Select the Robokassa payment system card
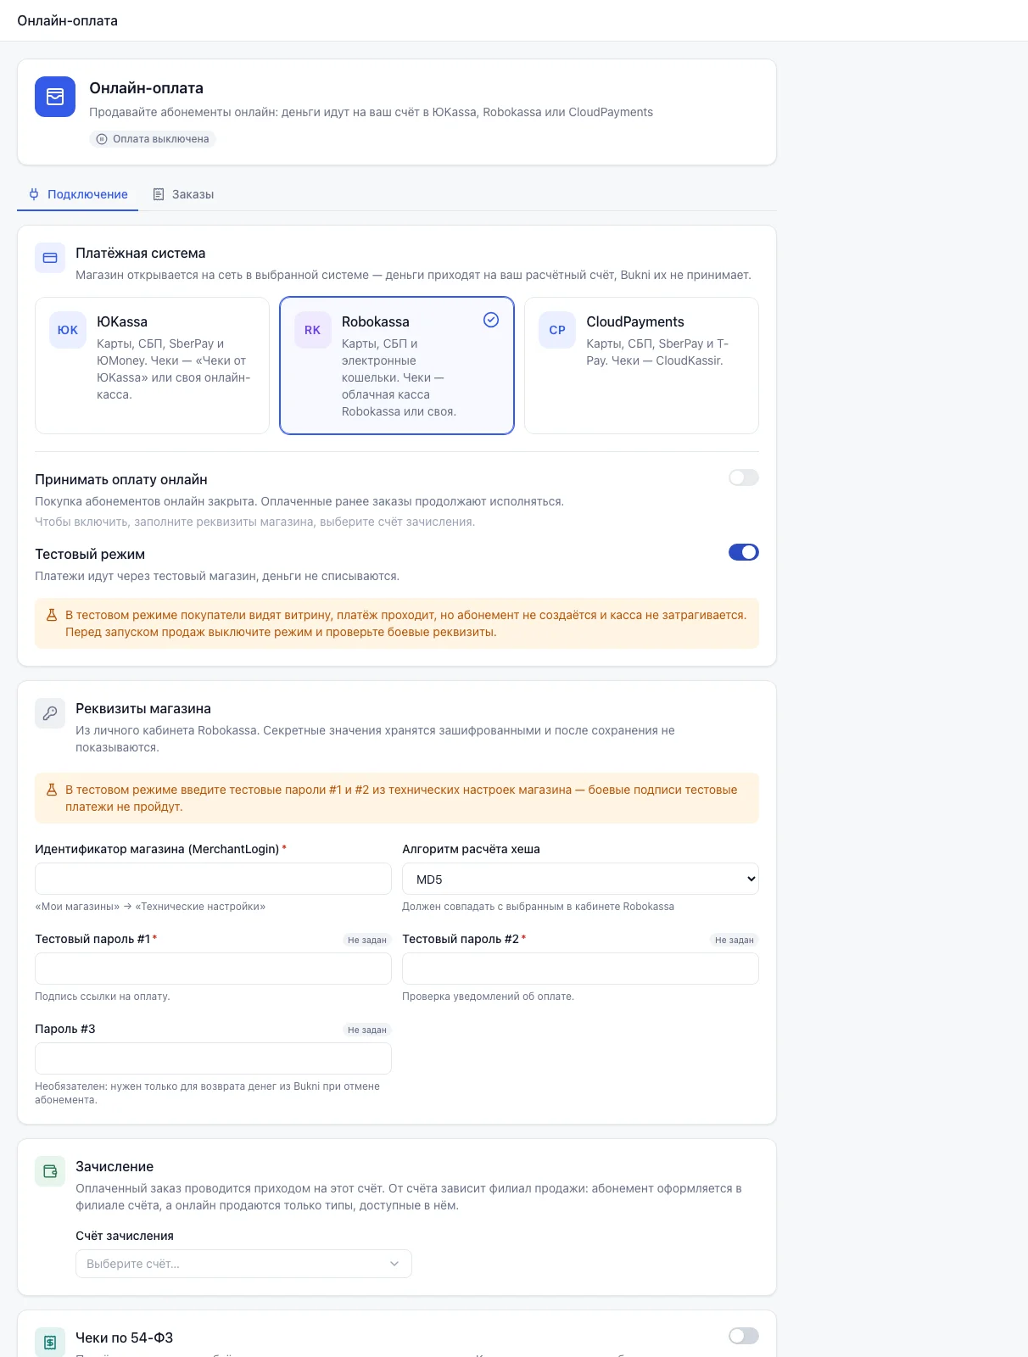Viewport: 1028px width, 1357px height. (x=397, y=366)
